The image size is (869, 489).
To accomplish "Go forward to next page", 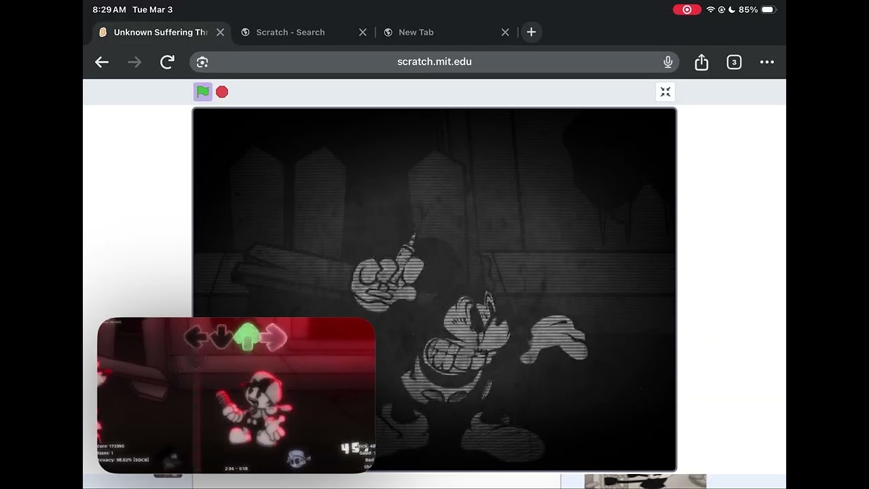I will tap(134, 62).
